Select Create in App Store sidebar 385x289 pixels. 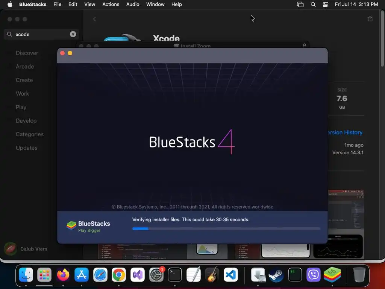[x=24, y=80]
